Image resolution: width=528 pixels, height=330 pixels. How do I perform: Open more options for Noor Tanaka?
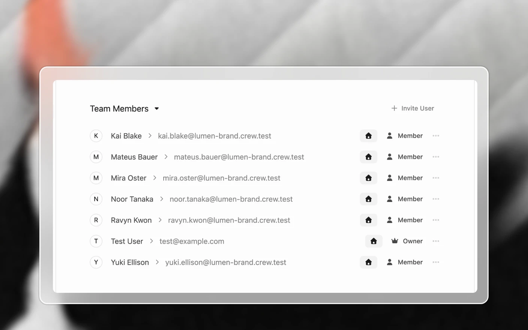[x=436, y=199]
